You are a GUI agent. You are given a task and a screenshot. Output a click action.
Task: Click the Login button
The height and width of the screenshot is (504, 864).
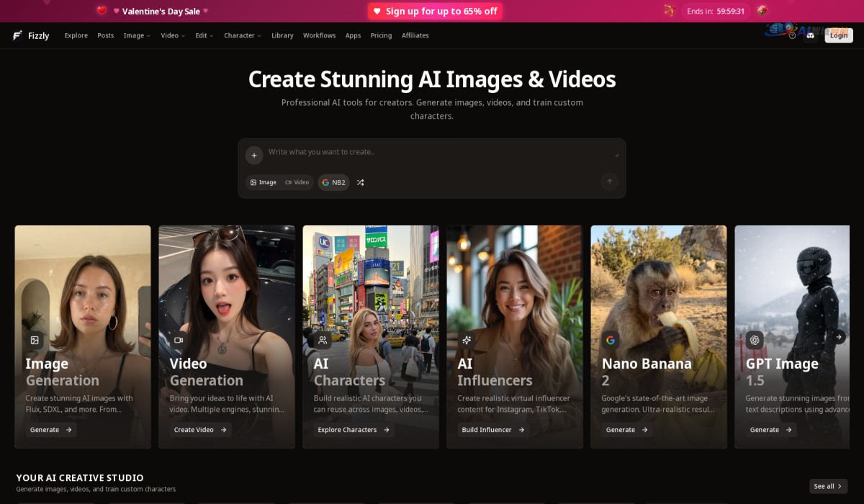point(839,35)
